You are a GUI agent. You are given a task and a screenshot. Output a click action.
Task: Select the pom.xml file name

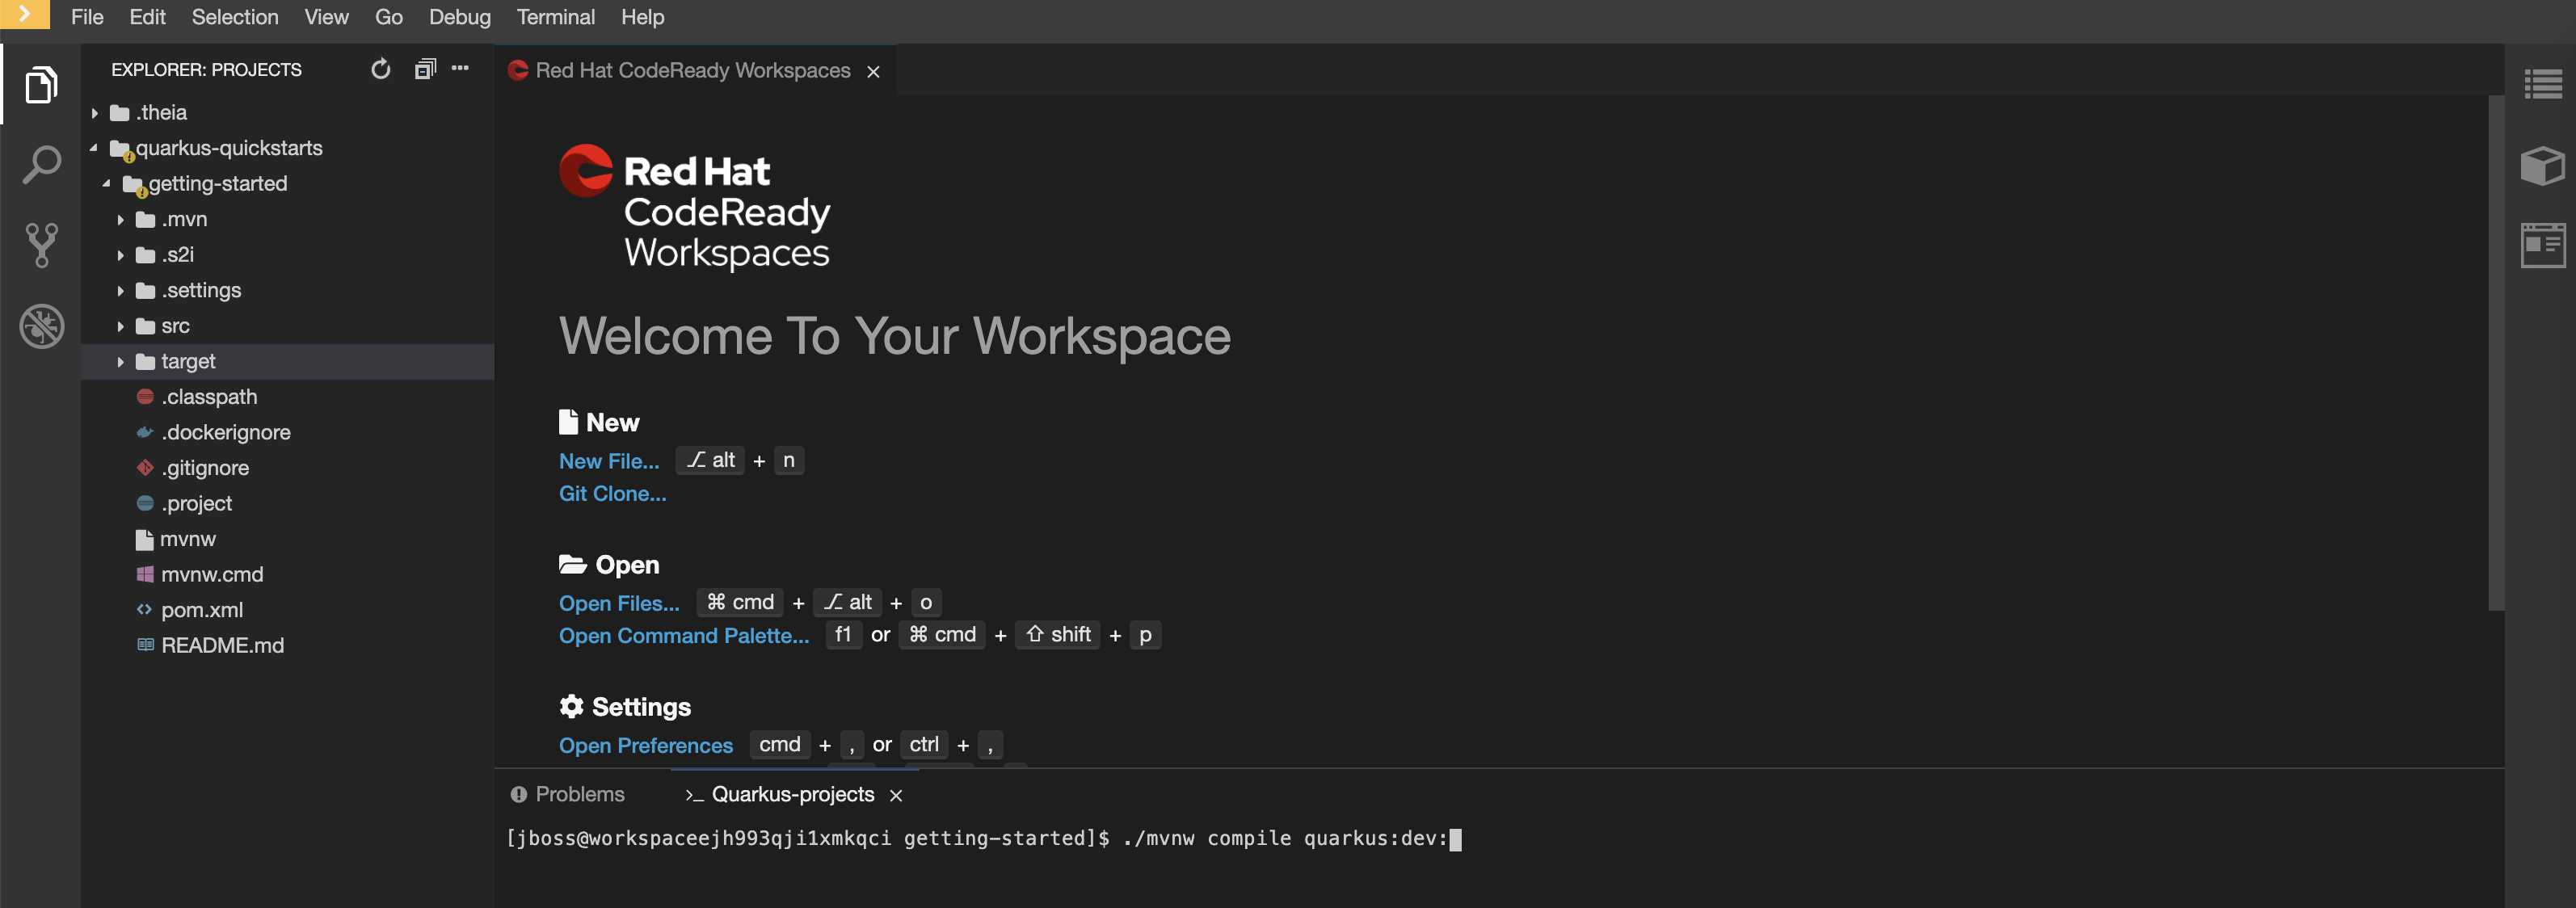point(202,610)
